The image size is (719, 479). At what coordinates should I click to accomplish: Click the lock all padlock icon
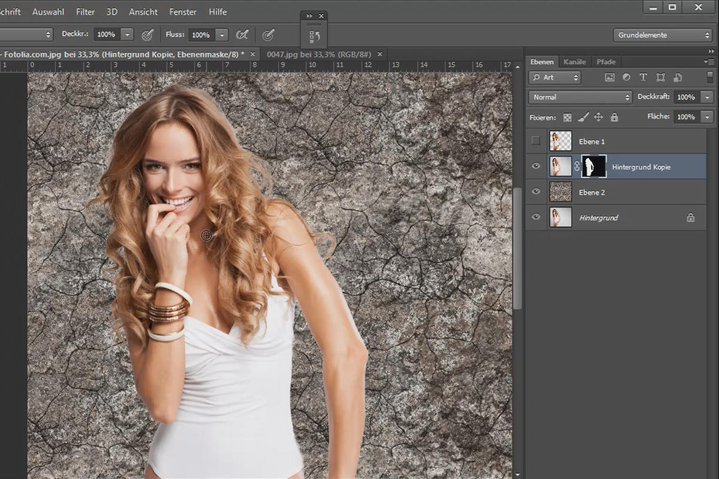[x=614, y=117]
